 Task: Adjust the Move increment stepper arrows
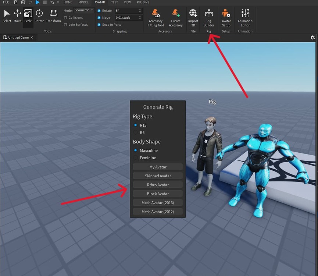(x=140, y=18)
